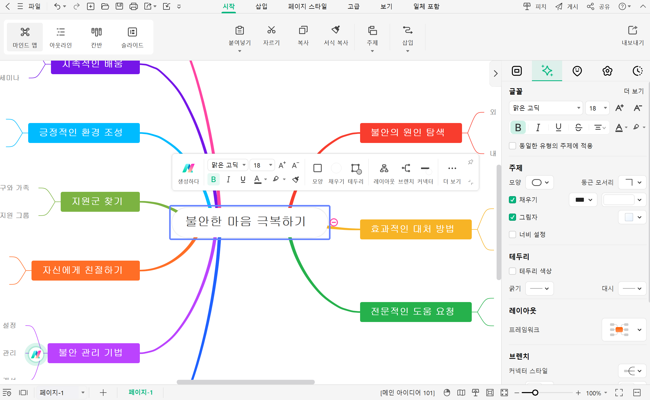Click the 더 보기 link in 글꼴 section

click(634, 91)
